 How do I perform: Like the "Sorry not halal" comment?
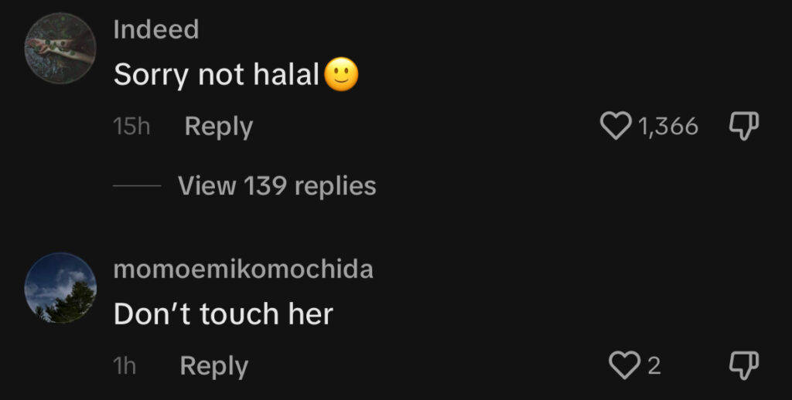615,126
